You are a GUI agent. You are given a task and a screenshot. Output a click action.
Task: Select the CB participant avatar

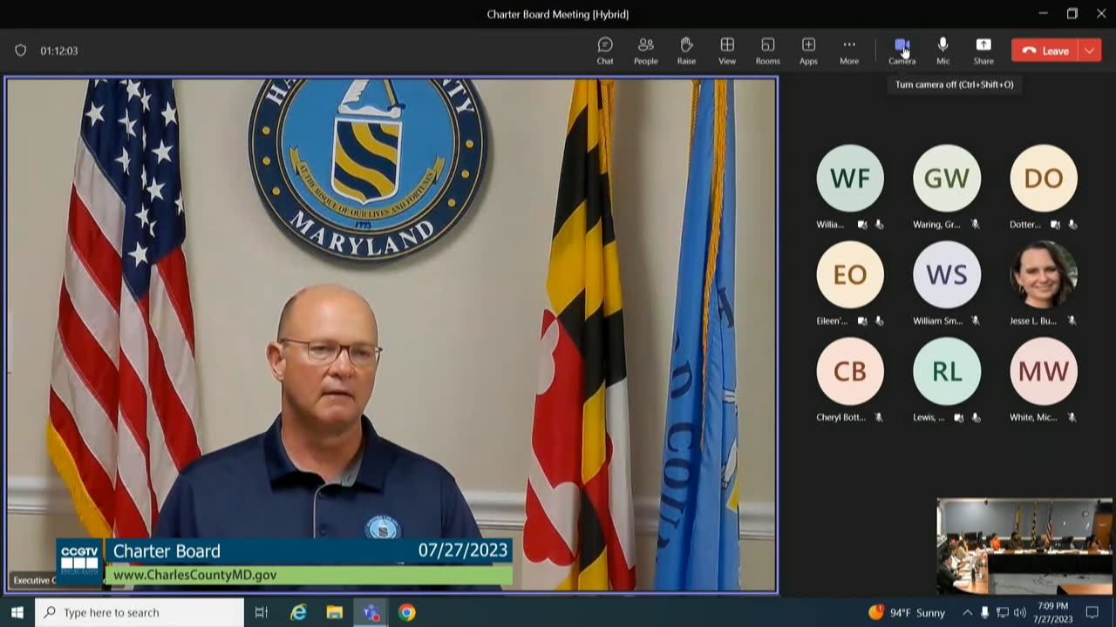(850, 371)
